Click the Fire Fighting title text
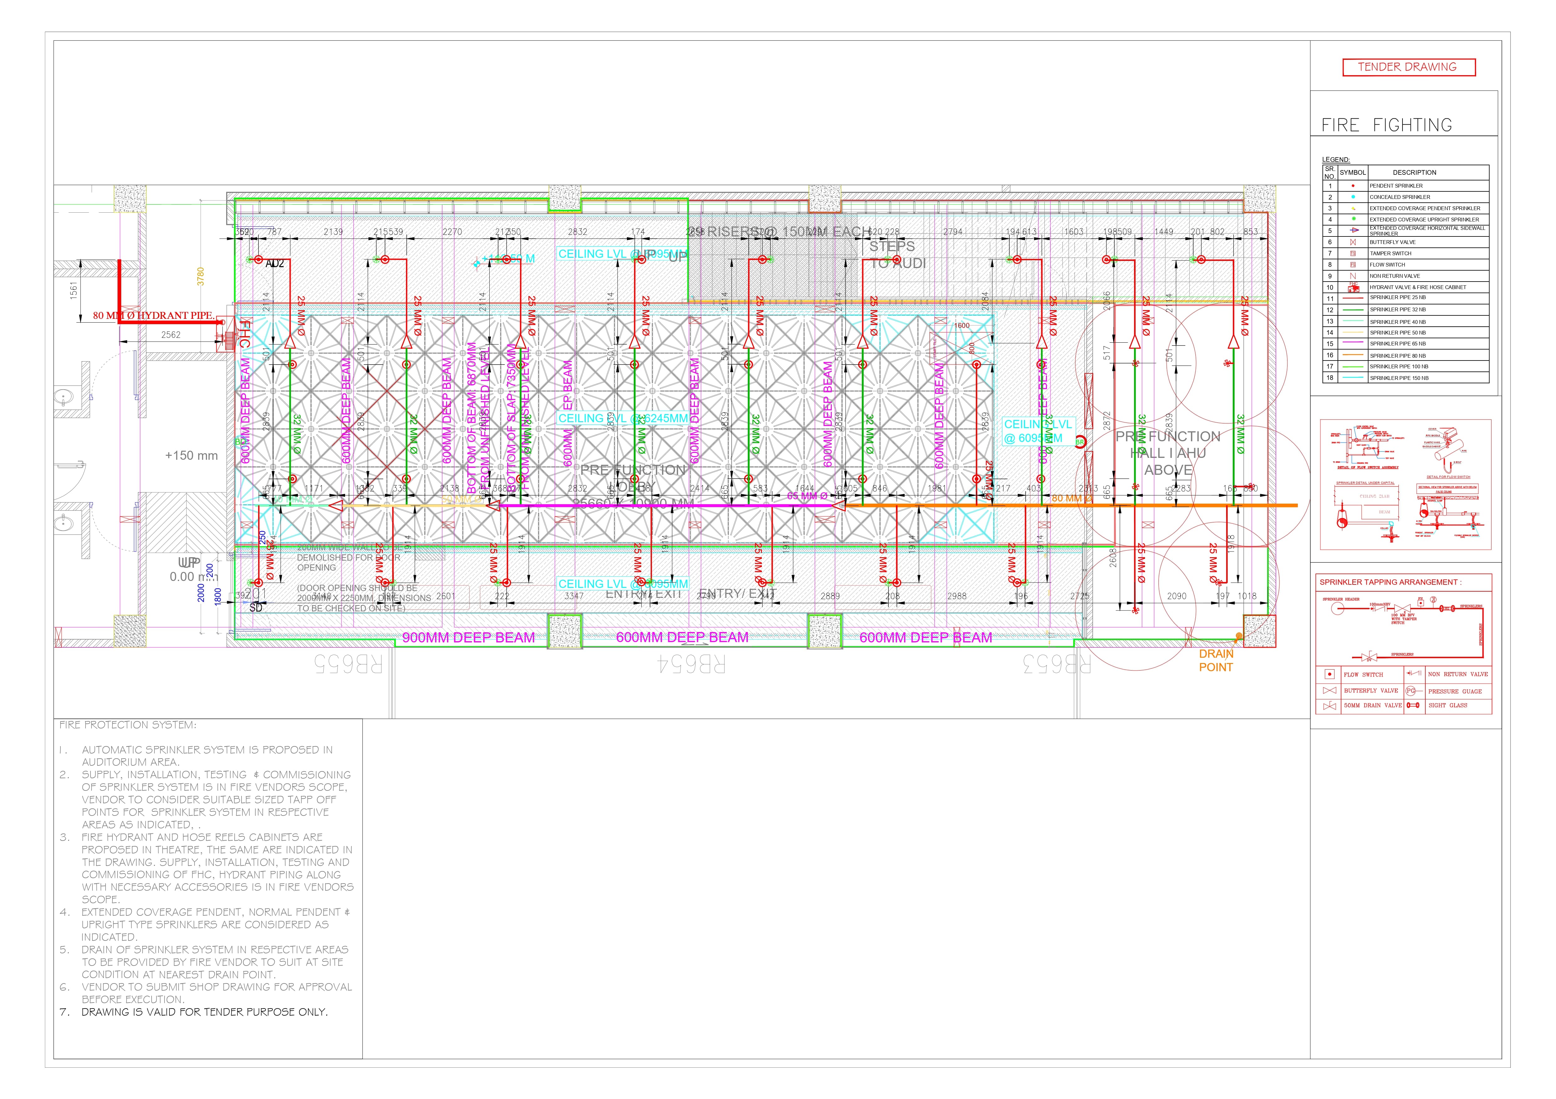Viewport: 1556px width, 1099px height. (x=1387, y=125)
